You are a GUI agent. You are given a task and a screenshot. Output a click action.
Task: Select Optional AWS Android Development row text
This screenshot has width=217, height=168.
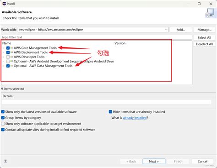point(64,61)
